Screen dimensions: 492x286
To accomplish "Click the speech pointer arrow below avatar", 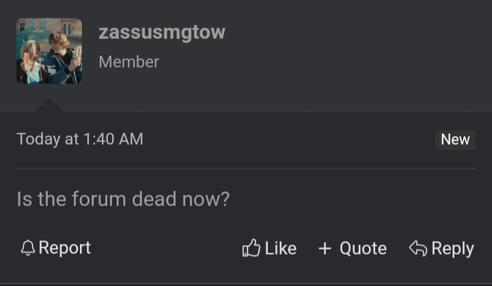I will pos(49,104).
